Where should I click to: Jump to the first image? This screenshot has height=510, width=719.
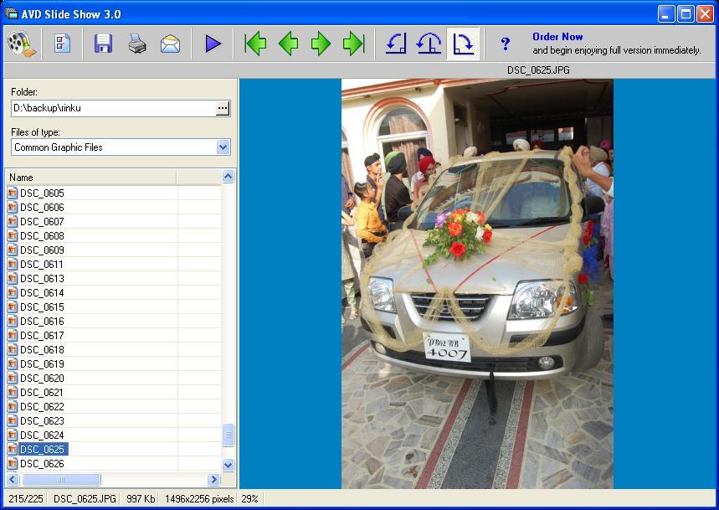coord(255,44)
